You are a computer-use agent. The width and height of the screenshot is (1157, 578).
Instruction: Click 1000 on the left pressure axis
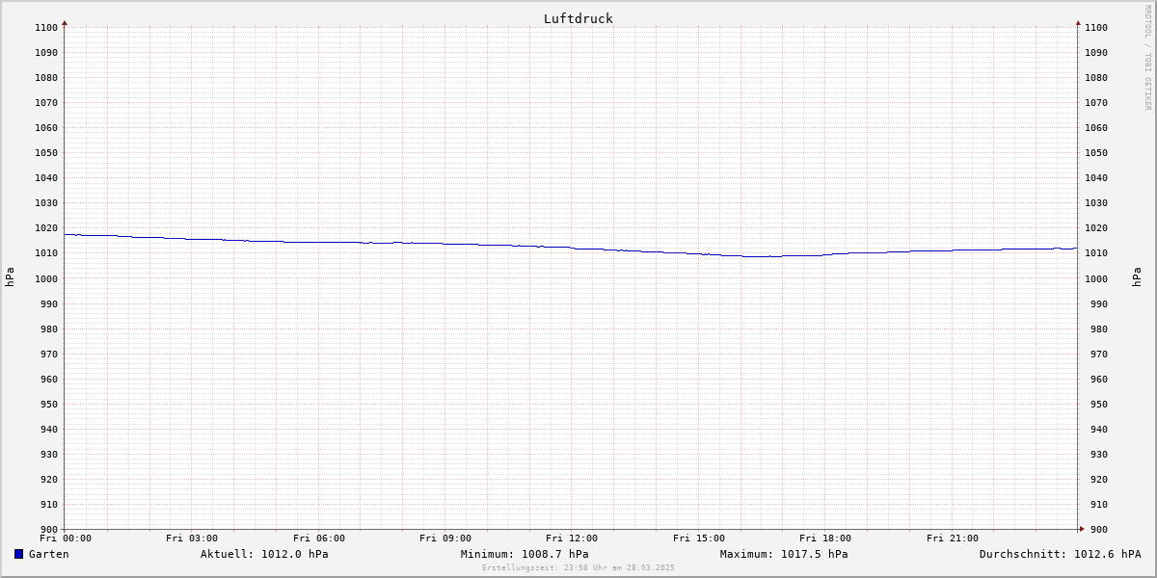(x=46, y=278)
